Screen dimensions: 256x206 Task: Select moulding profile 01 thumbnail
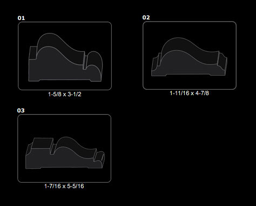pyautogui.click(x=65, y=56)
